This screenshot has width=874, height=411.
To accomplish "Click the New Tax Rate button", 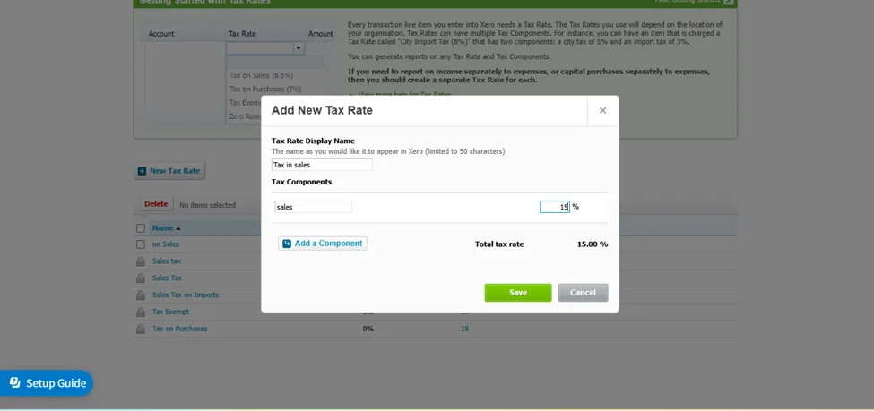I will [x=169, y=171].
